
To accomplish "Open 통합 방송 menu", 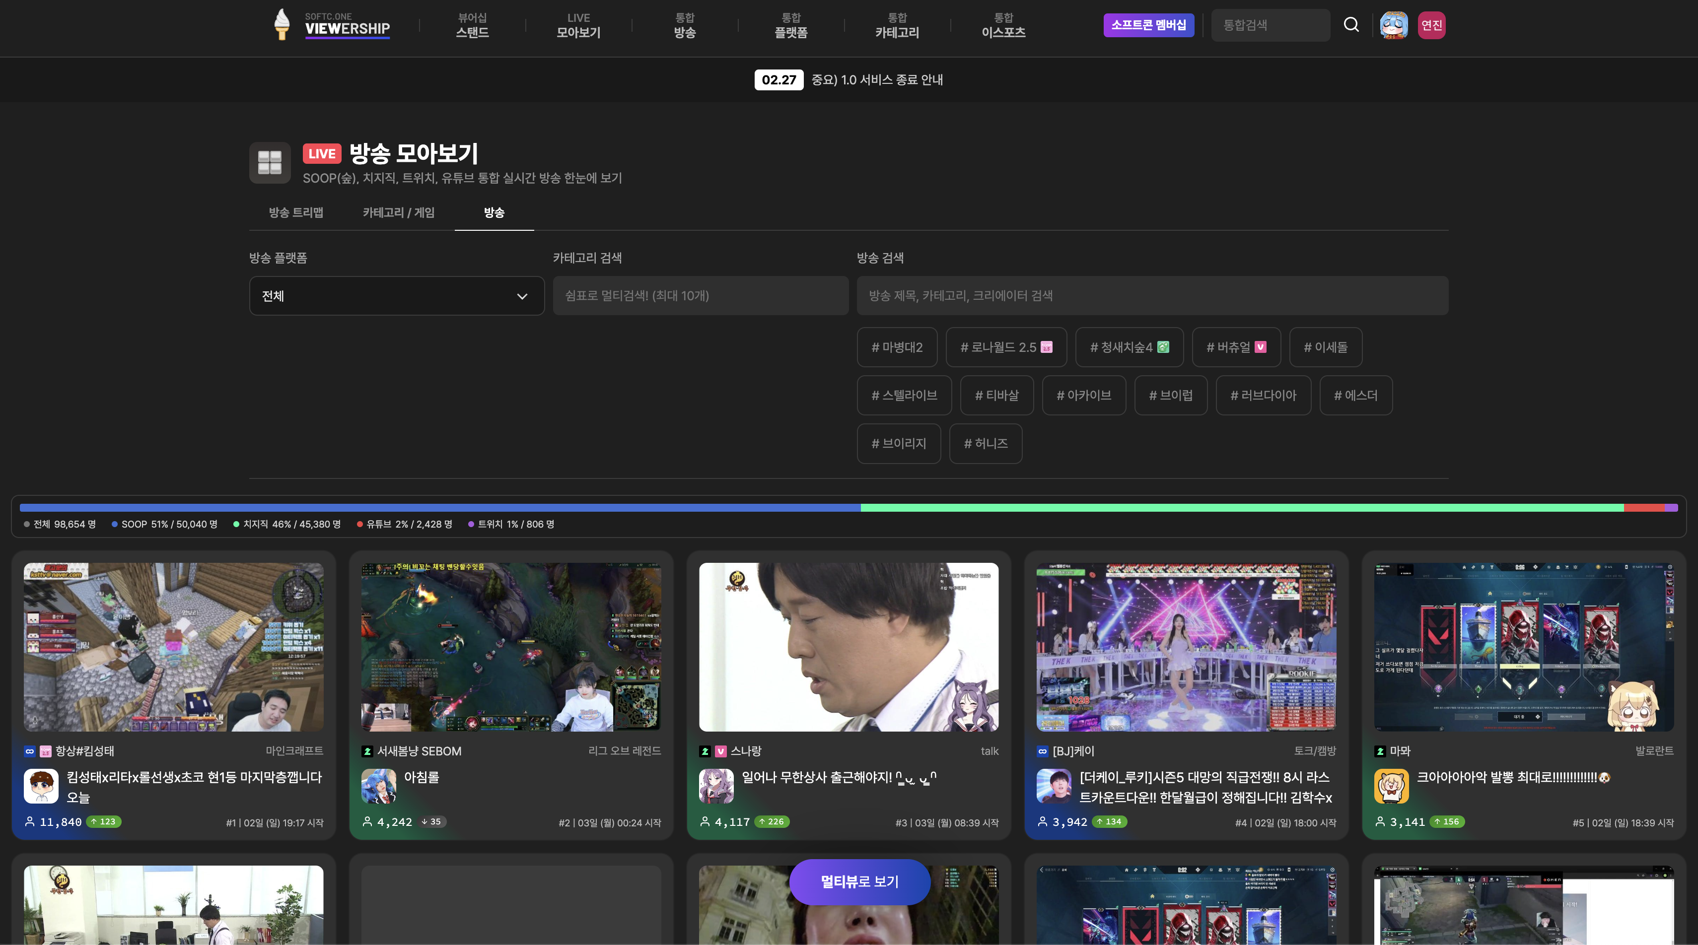I will [x=685, y=25].
